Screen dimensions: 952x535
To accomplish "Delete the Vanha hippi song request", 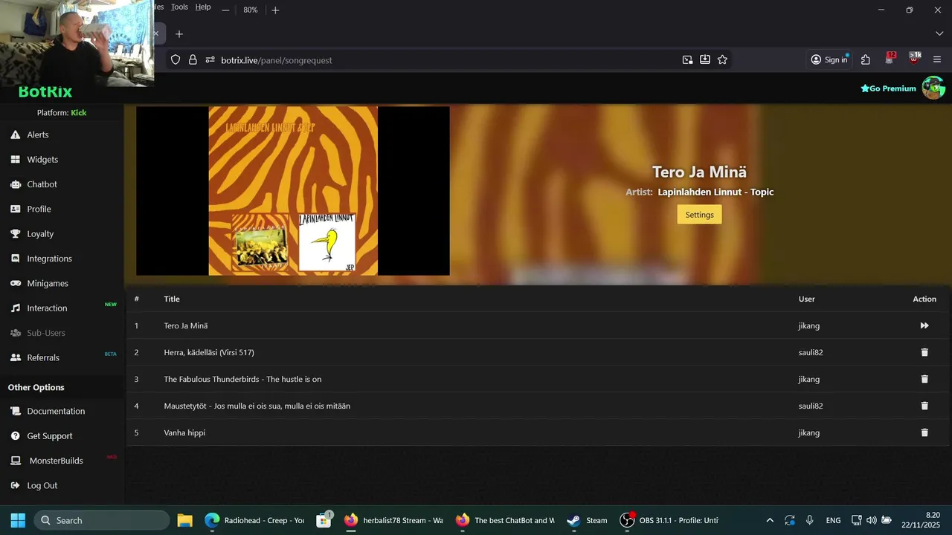I will pyautogui.click(x=924, y=432).
